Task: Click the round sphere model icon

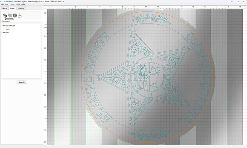Action: click(15, 15)
